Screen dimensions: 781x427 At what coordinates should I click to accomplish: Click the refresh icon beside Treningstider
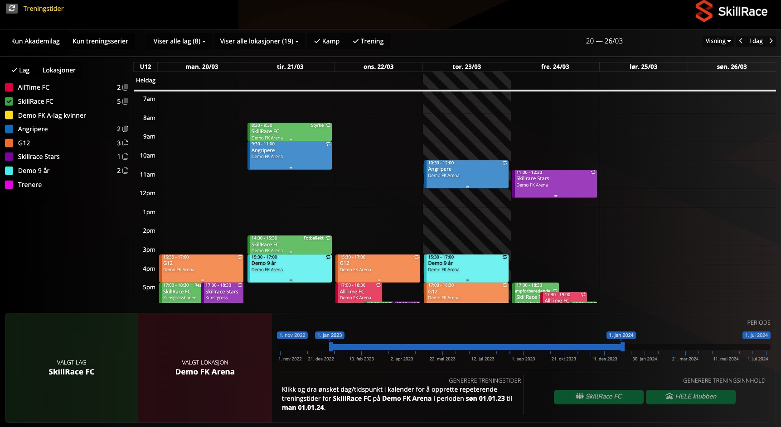click(x=12, y=9)
